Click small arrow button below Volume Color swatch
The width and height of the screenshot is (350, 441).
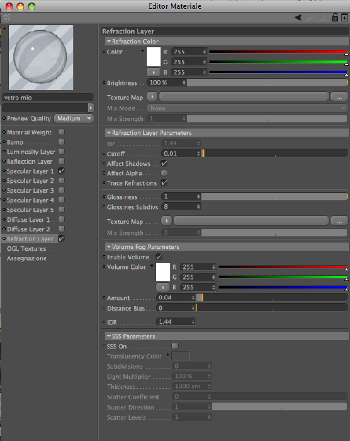pyautogui.click(x=163, y=287)
